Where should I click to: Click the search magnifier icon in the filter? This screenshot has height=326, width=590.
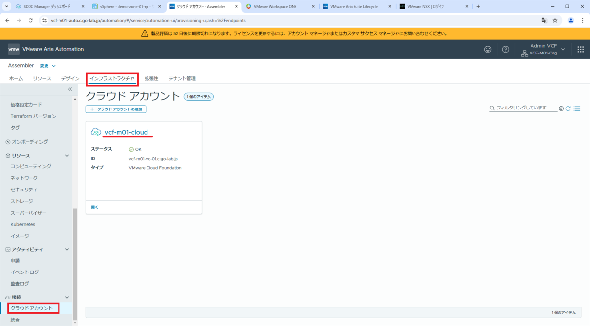coord(492,108)
